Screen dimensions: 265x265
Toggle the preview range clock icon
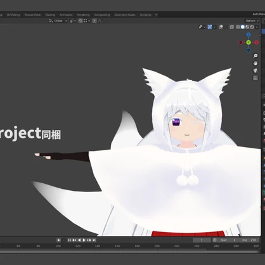215,240
